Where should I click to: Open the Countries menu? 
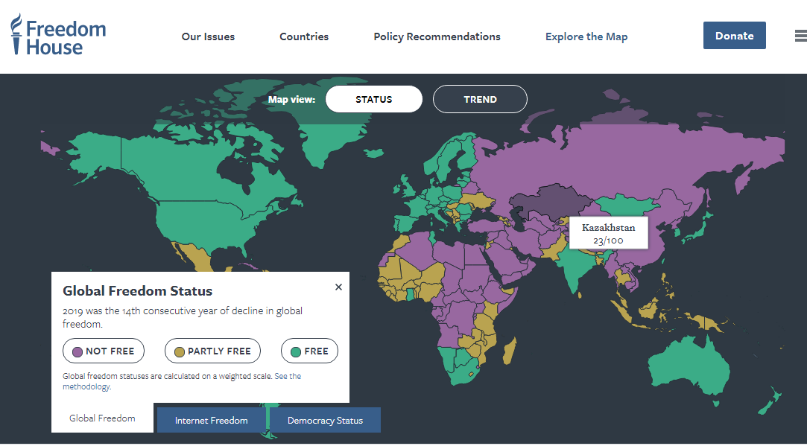(x=304, y=36)
